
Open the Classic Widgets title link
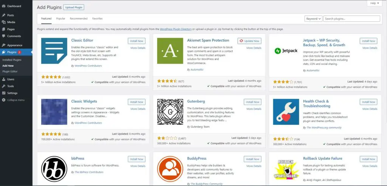(x=84, y=101)
